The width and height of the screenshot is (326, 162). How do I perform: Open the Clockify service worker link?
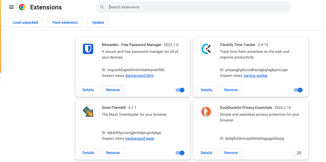pos(255,76)
